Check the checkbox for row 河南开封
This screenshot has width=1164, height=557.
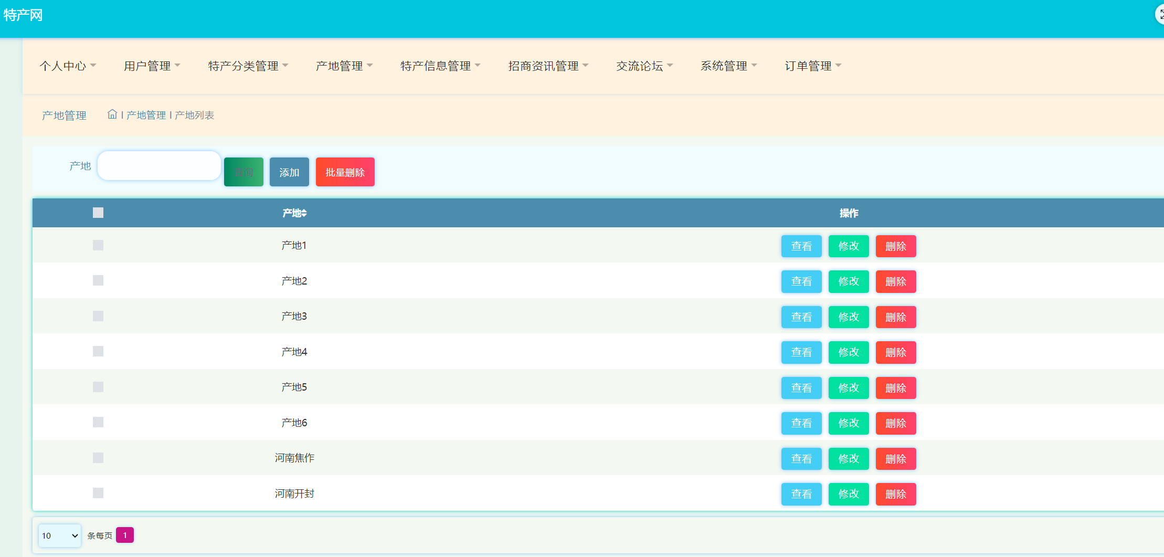tap(98, 493)
